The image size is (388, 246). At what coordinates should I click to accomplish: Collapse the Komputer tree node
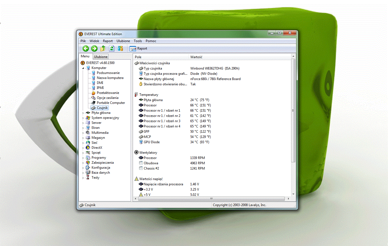[x=83, y=68]
